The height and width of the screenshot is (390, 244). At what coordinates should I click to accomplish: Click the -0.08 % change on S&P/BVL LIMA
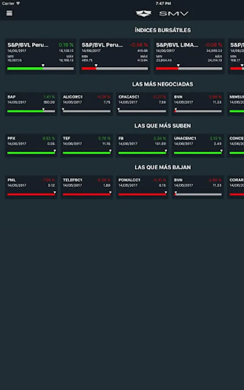click(213, 45)
